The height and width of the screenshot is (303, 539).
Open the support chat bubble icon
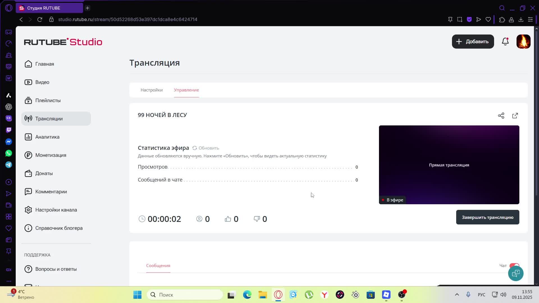[x=516, y=273]
